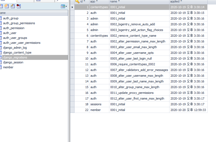Click the primary key icon beside id column
This screenshot has width=216, height=142.
(x=77, y=1)
